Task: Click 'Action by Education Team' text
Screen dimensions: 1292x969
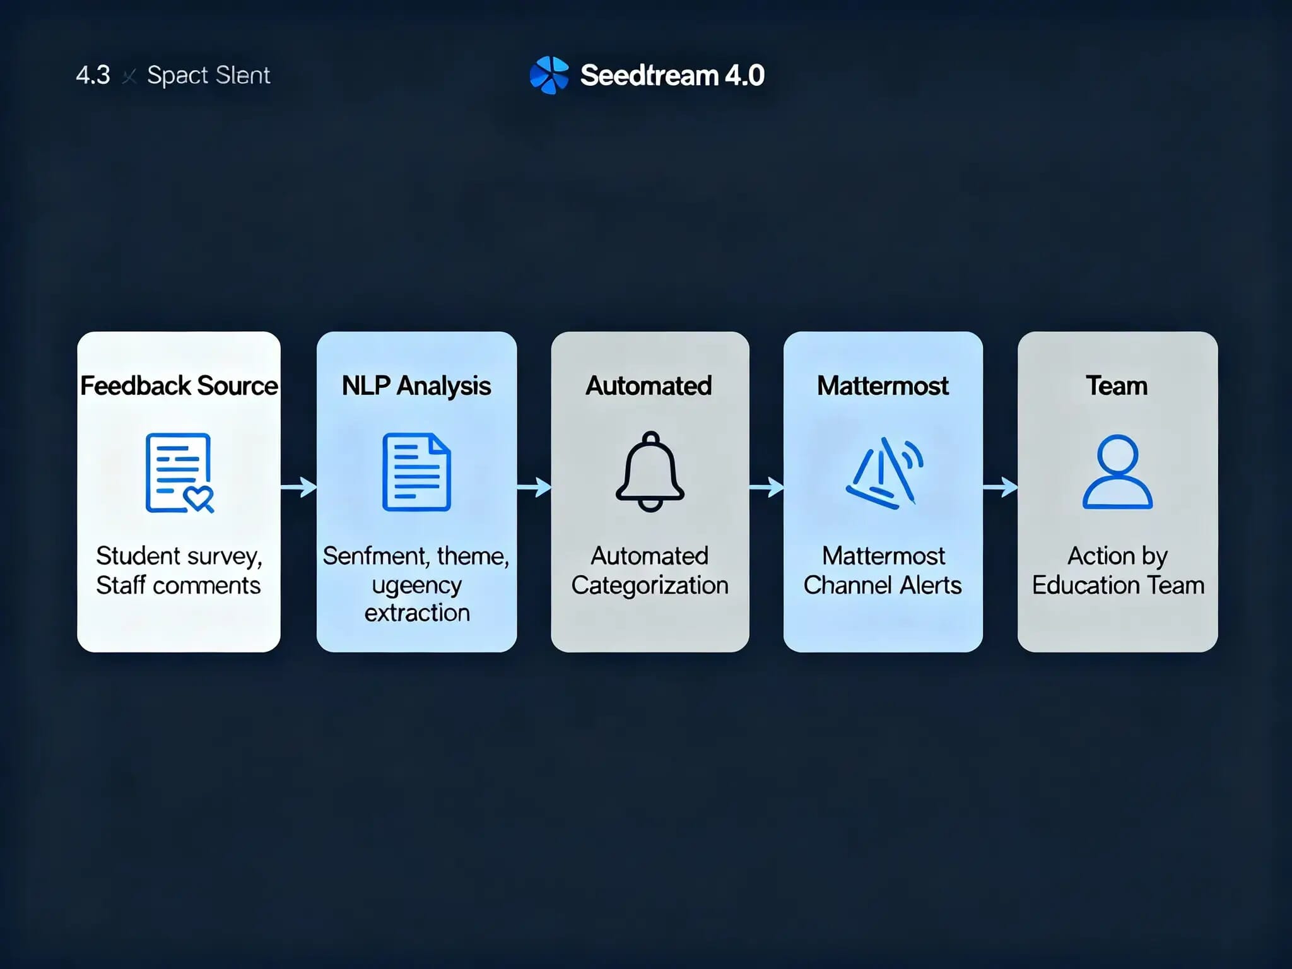Action: (x=1117, y=570)
